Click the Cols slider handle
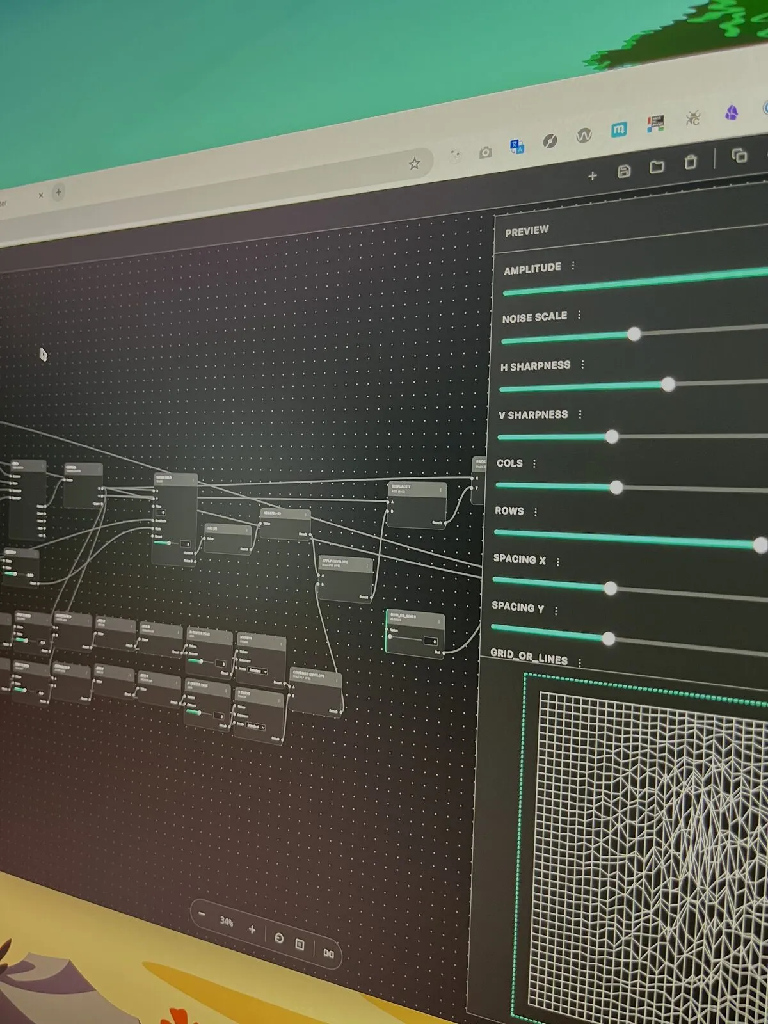Image resolution: width=768 pixels, height=1024 pixels. [x=616, y=487]
